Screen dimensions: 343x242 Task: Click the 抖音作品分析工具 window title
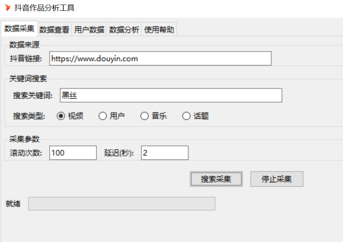[x=45, y=8]
